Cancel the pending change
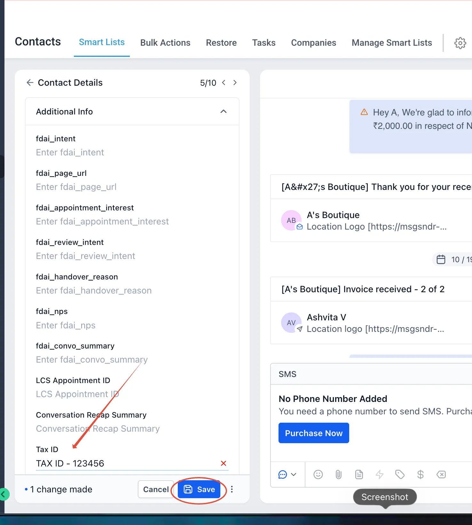Image resolution: width=472 pixels, height=525 pixels. tap(156, 489)
